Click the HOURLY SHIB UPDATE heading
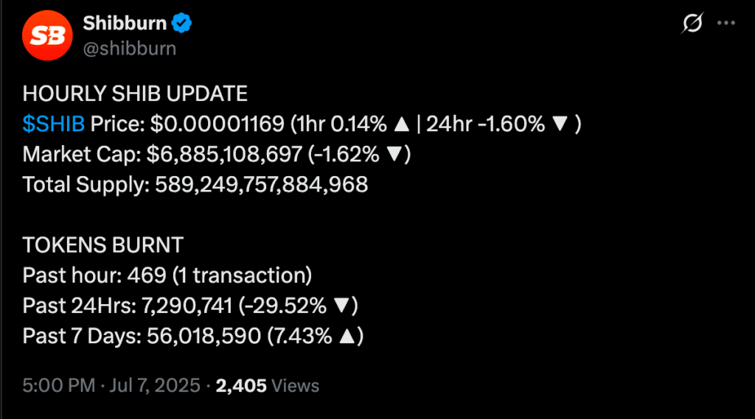The image size is (755, 419). 135,94
